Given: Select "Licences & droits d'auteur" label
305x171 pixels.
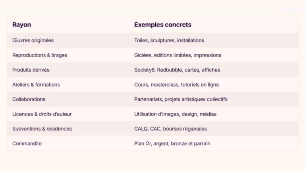Looking at the screenshot, I should pos(42,114).
